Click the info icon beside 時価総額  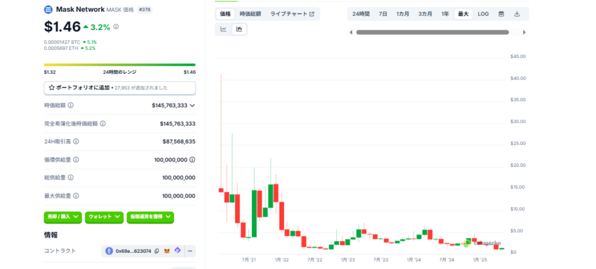(x=71, y=106)
